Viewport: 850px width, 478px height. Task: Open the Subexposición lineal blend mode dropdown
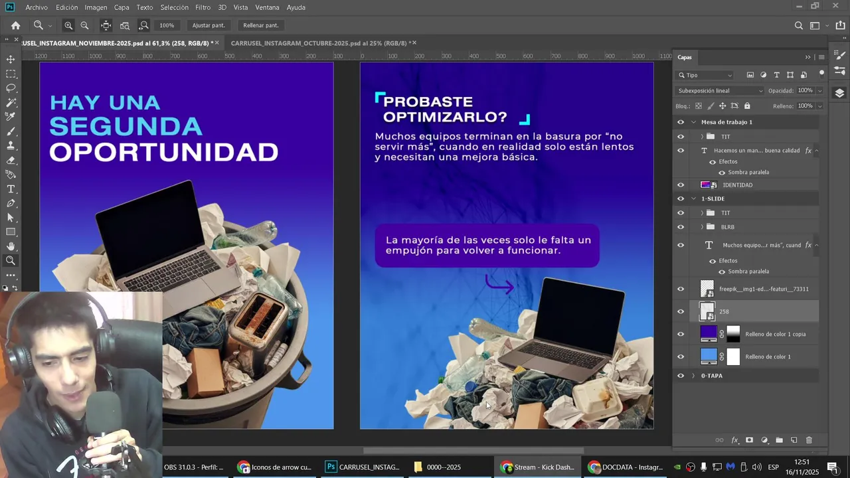[720, 90]
